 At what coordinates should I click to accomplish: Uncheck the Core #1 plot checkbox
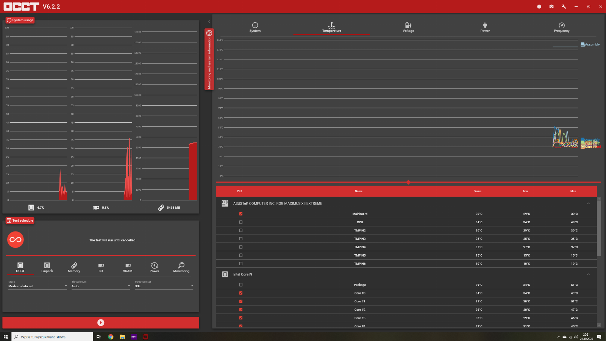tap(241, 301)
